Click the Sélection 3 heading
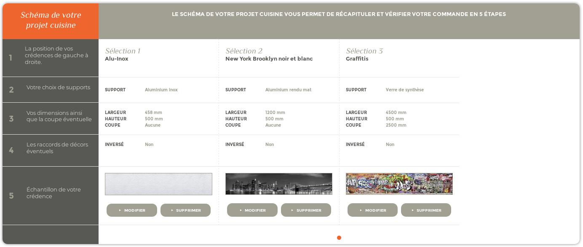Image resolution: width=583 pixels, height=247 pixels. point(364,51)
